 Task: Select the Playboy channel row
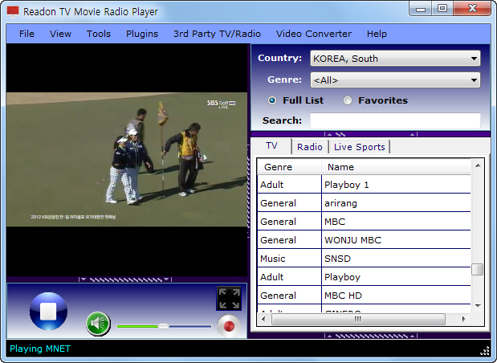click(x=365, y=277)
